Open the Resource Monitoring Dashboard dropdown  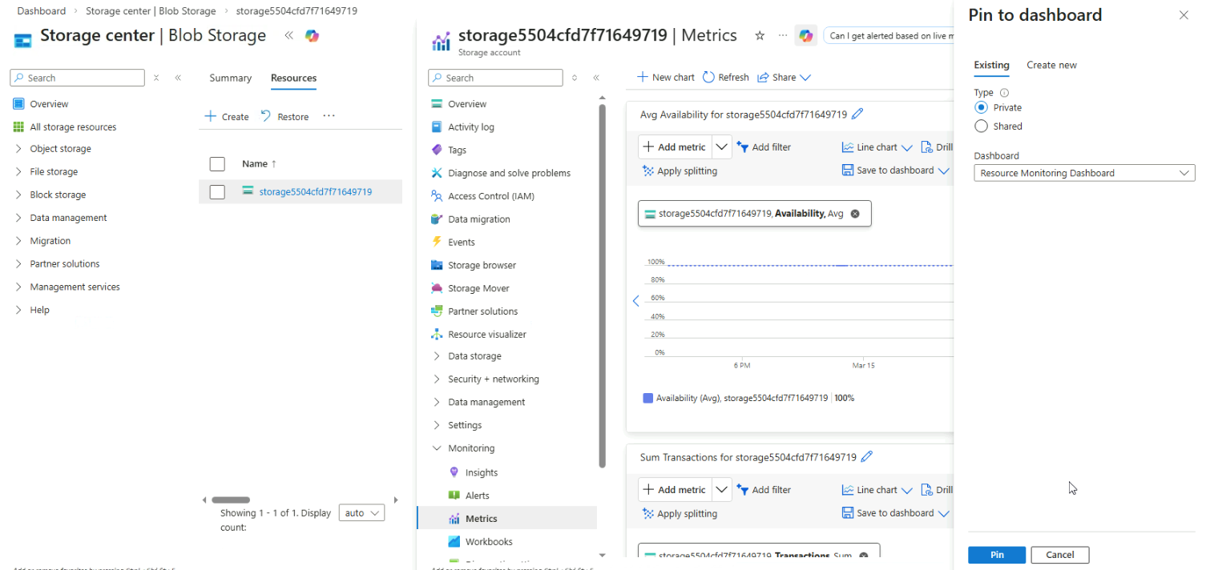click(x=1083, y=173)
